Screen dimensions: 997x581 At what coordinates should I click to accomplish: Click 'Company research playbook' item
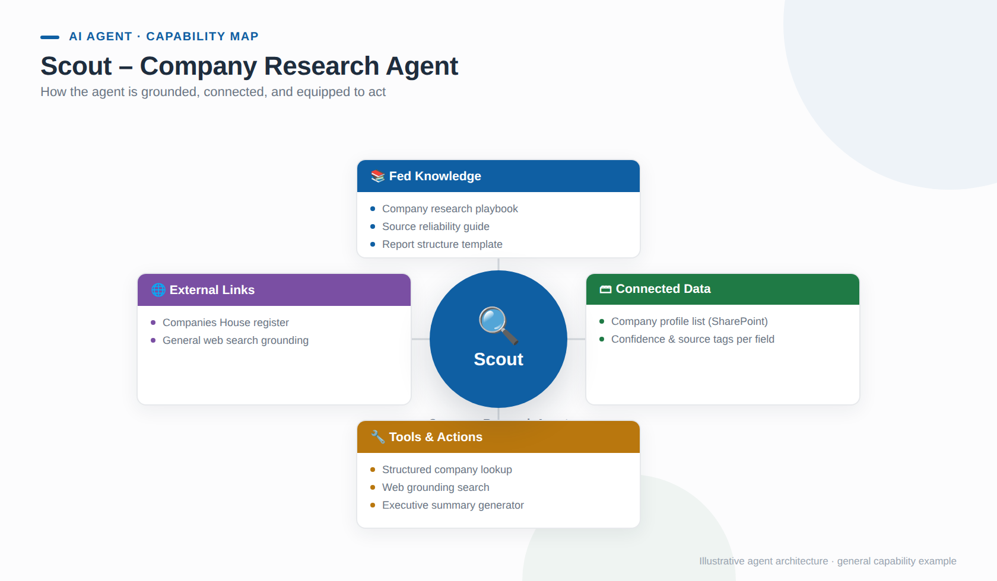point(450,209)
